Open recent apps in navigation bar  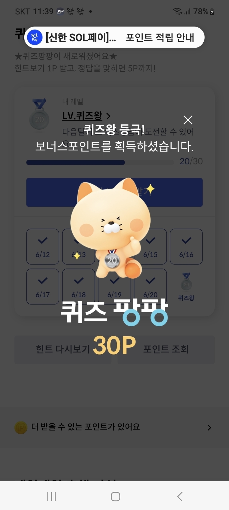pyautogui.click(x=52, y=496)
